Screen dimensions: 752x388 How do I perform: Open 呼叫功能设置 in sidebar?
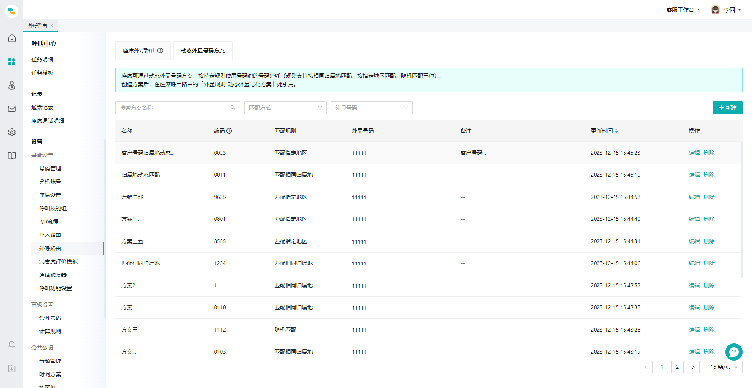point(56,288)
